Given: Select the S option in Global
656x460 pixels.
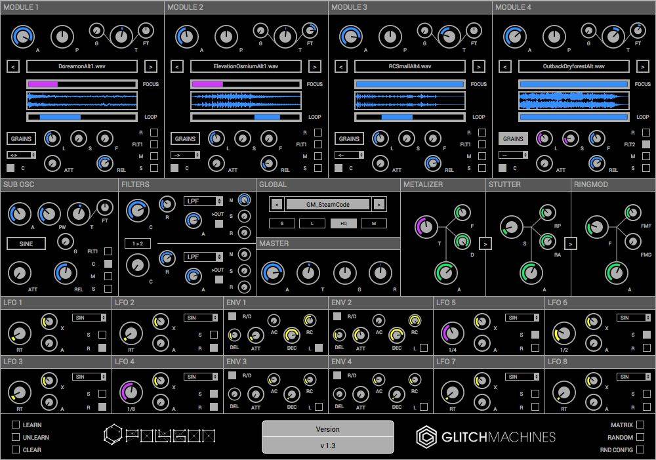Looking at the screenshot, I should pos(282,223).
